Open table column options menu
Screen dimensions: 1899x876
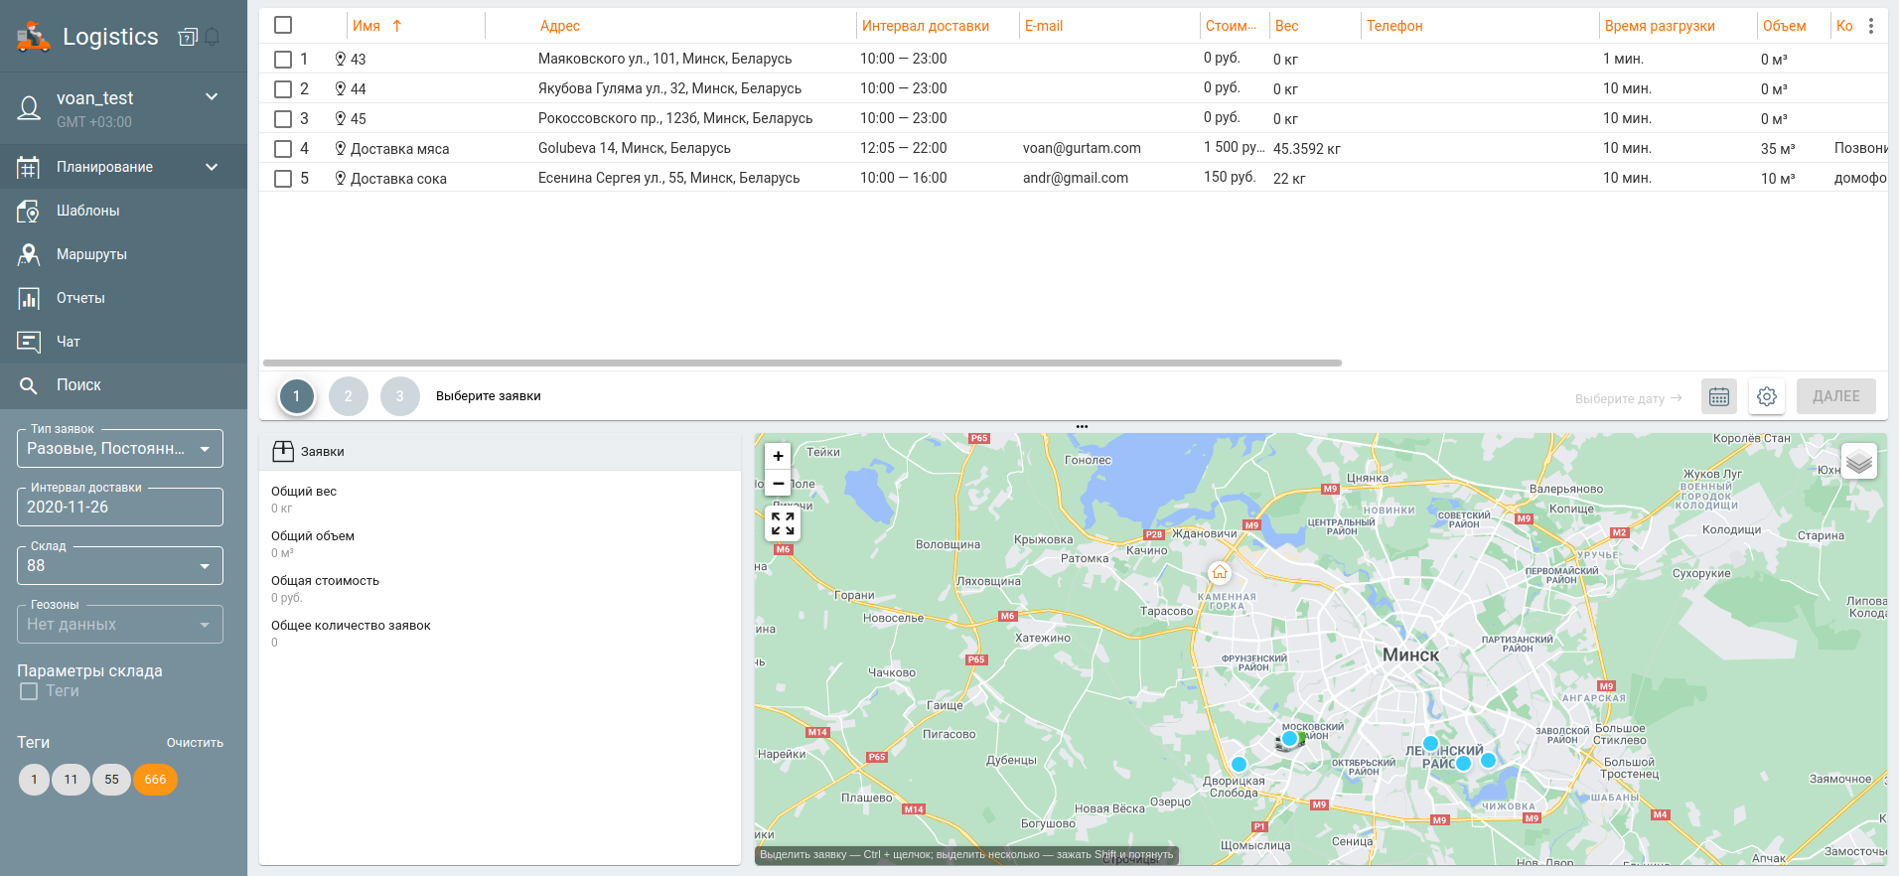tap(1870, 27)
